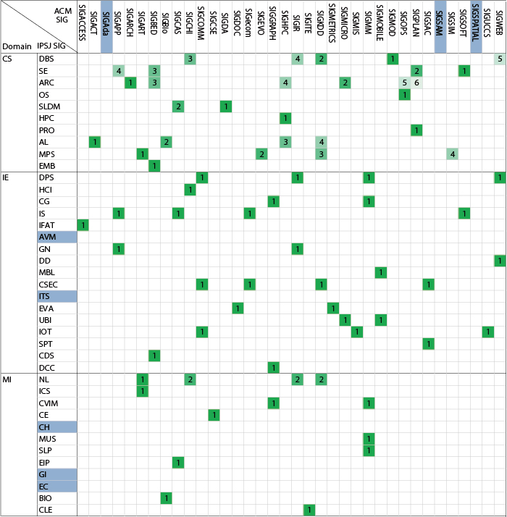
Task: Select the DBS row label
Action: [x=46, y=59]
